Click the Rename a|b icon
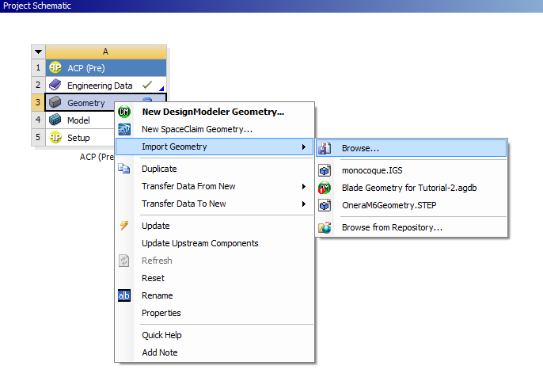 click(x=124, y=295)
